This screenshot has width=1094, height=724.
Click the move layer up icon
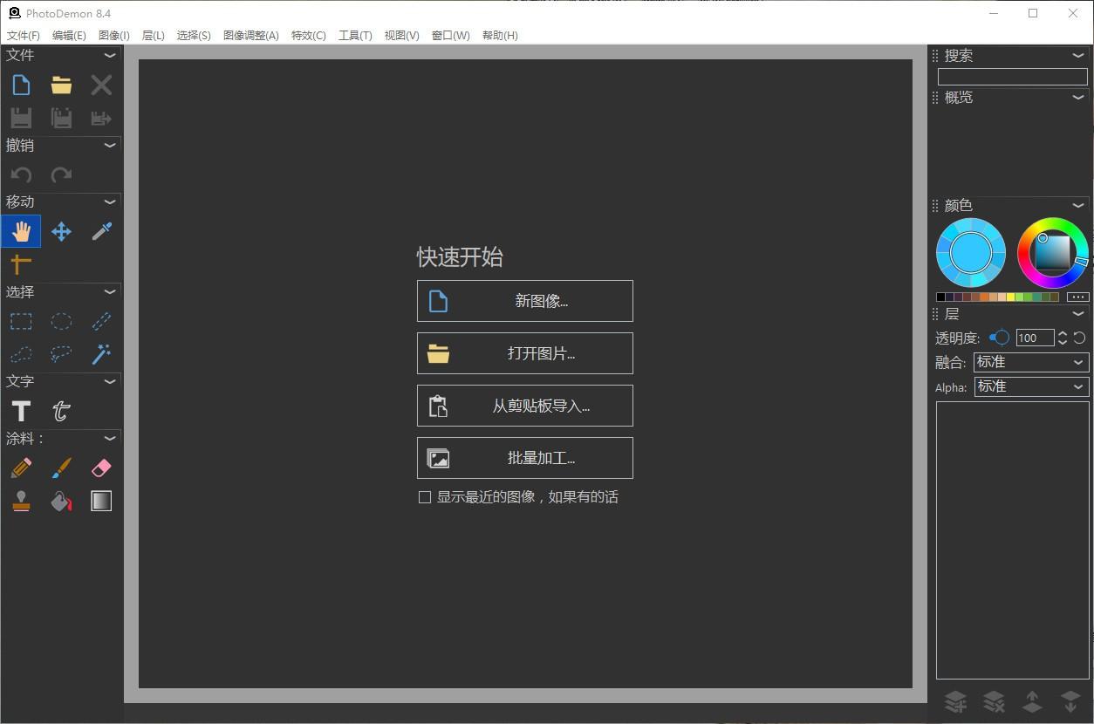(x=1032, y=701)
